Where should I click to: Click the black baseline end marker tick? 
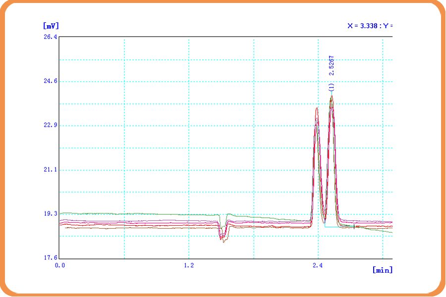(x=354, y=227)
